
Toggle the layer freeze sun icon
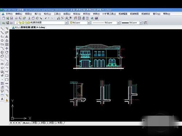coord(20,22)
